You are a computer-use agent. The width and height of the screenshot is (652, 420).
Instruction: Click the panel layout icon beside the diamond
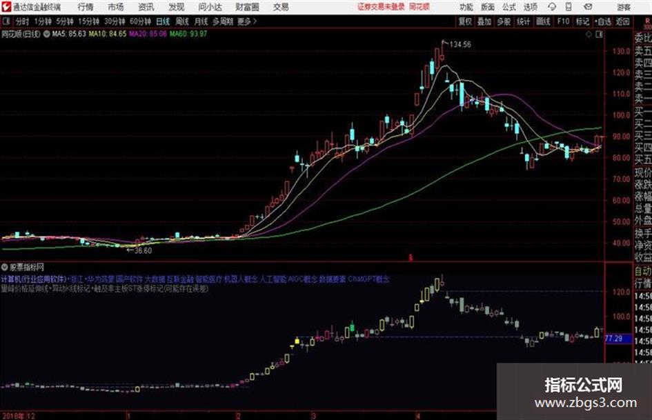pyautogui.click(x=599, y=34)
